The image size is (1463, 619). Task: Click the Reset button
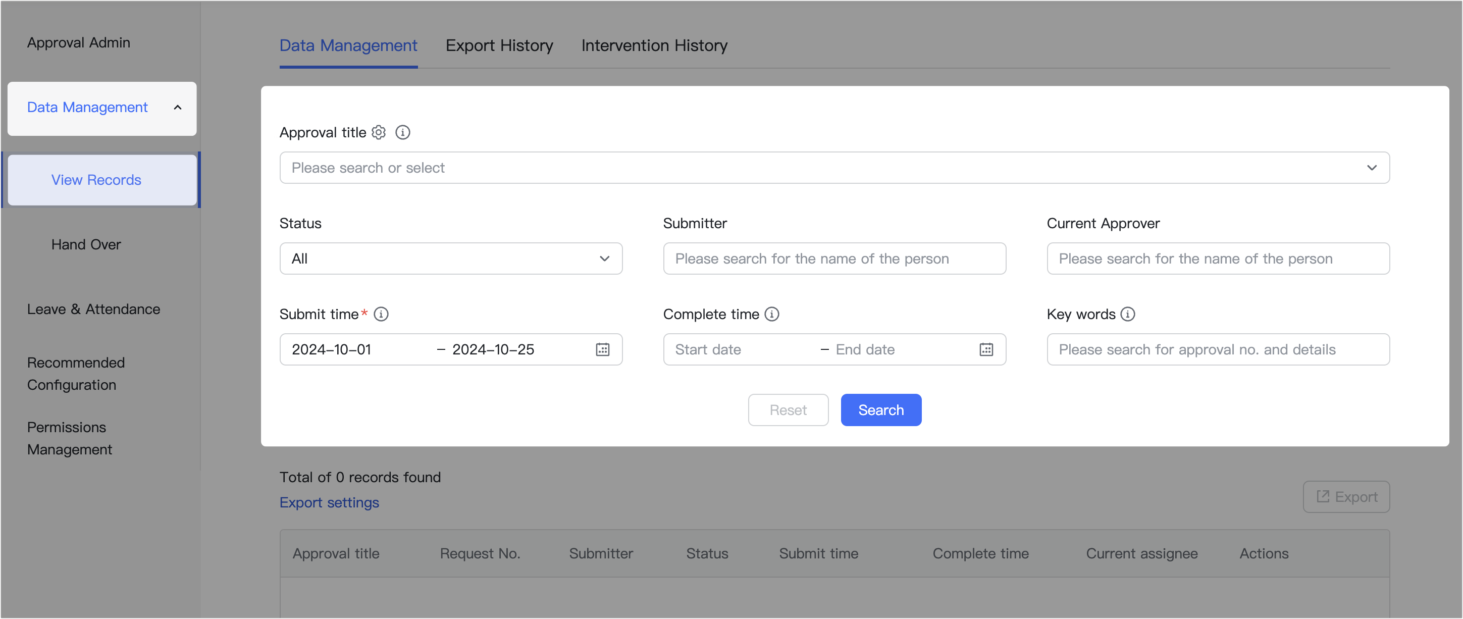pos(789,409)
